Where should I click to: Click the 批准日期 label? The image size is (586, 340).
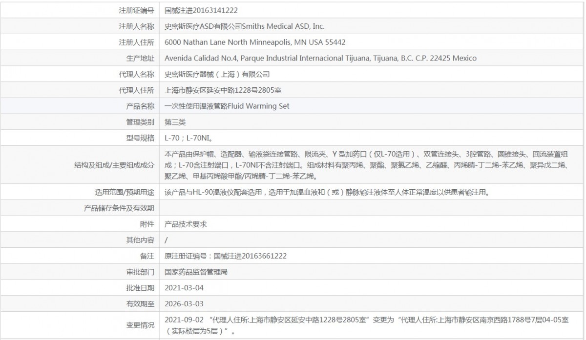[140, 288]
